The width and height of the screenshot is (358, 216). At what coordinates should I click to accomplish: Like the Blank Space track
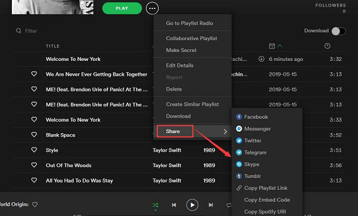pyautogui.click(x=34, y=135)
